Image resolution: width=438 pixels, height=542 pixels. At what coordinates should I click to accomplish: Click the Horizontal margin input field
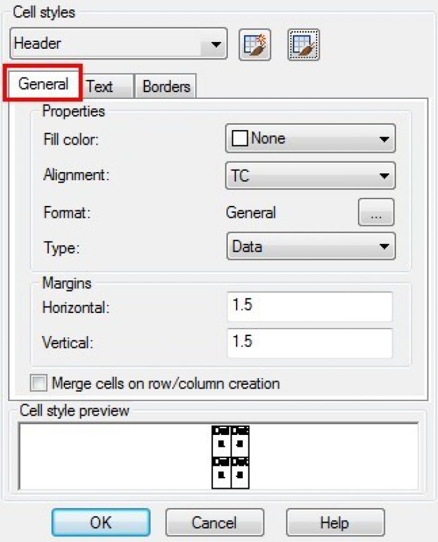(x=310, y=307)
